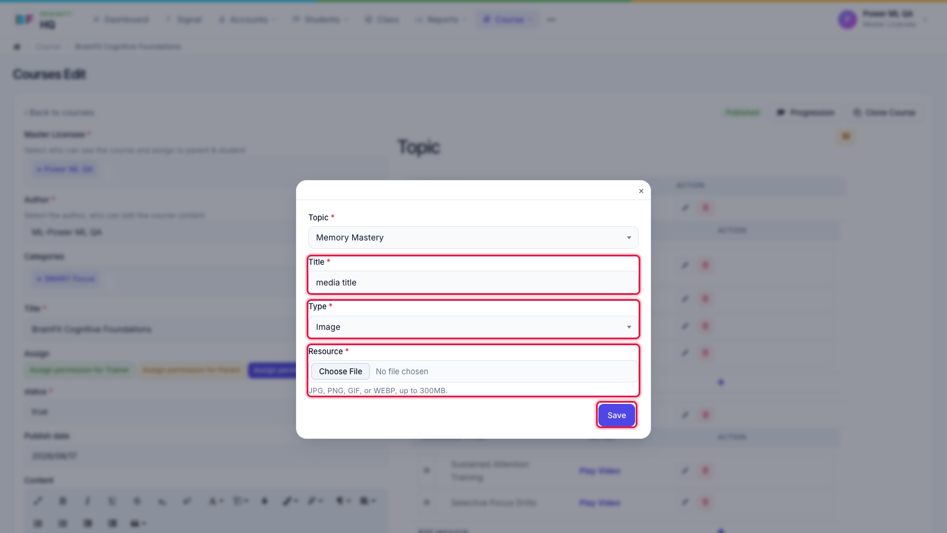Toggle Strikethrough formatting icon in editor
Viewport: 947px width, 533px height.
[137, 501]
